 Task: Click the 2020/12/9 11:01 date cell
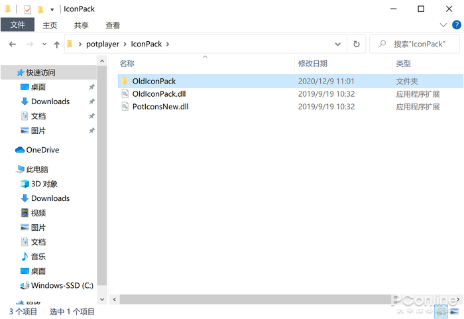(x=326, y=81)
